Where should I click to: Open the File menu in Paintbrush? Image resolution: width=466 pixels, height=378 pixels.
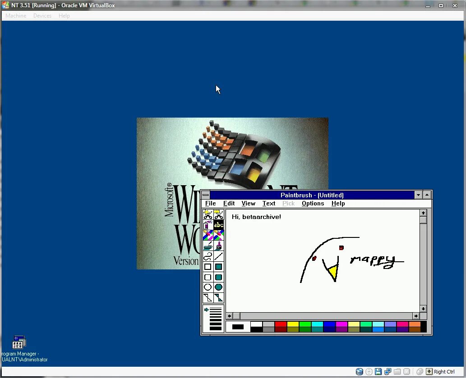tap(210, 203)
